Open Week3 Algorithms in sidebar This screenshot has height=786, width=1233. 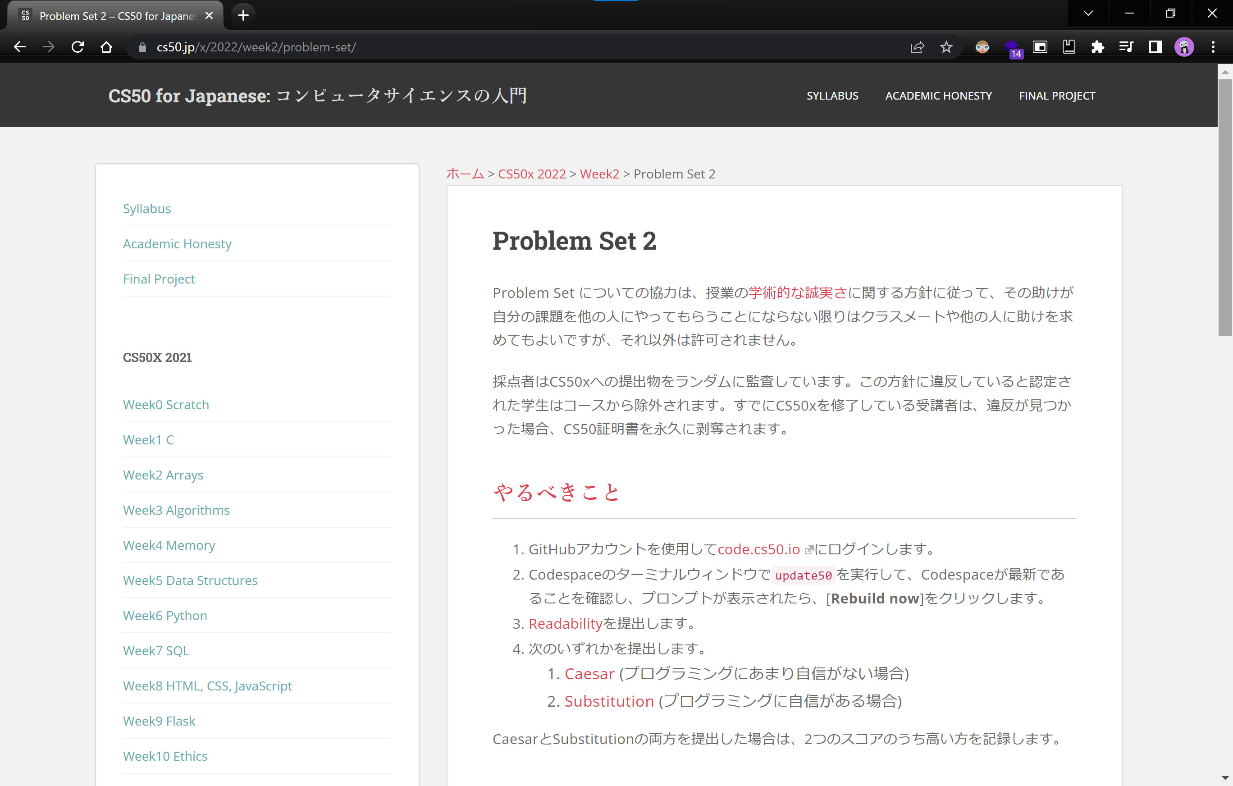(176, 510)
